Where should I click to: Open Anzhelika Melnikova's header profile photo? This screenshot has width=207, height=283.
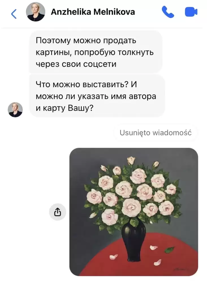pos(36,12)
